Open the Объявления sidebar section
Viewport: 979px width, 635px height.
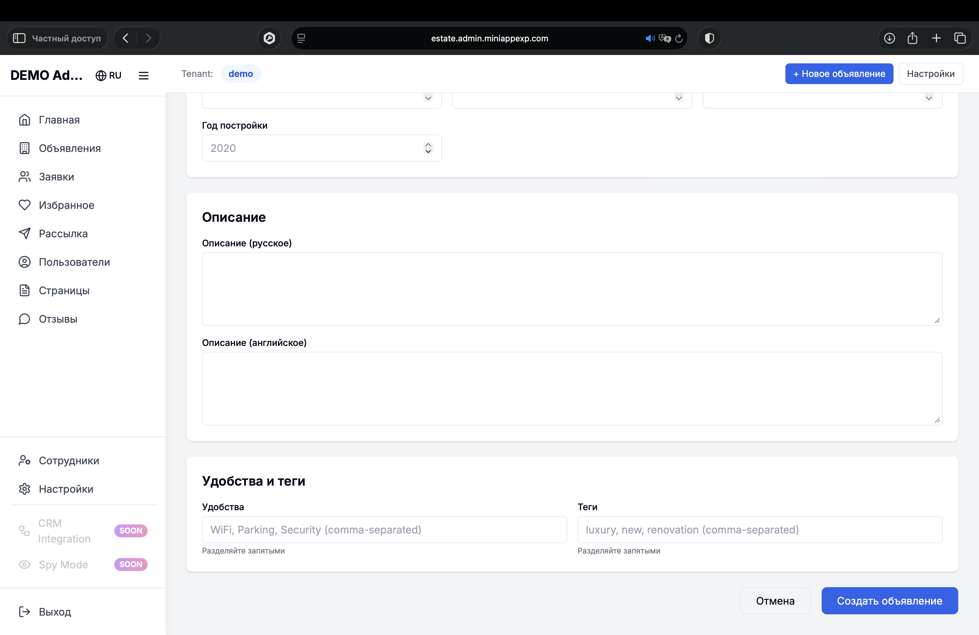pyautogui.click(x=70, y=148)
